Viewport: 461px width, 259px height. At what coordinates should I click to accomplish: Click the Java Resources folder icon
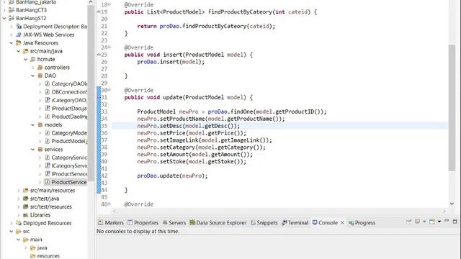point(19,43)
